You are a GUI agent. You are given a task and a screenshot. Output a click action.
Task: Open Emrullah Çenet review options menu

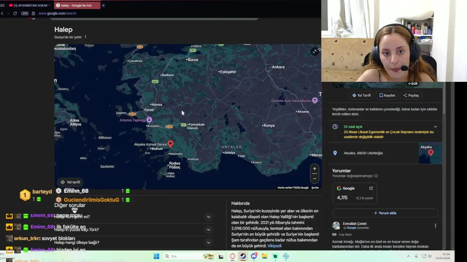click(435, 226)
